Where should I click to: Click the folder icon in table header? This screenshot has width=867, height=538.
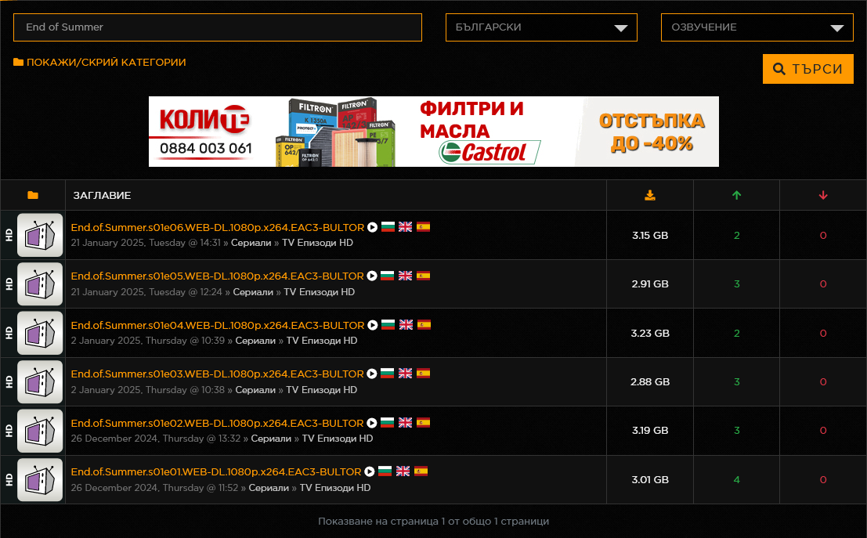coord(32,195)
